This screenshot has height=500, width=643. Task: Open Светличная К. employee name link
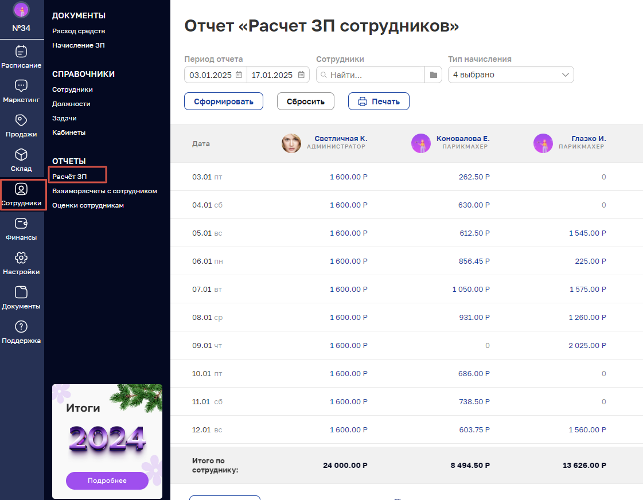tap(341, 139)
